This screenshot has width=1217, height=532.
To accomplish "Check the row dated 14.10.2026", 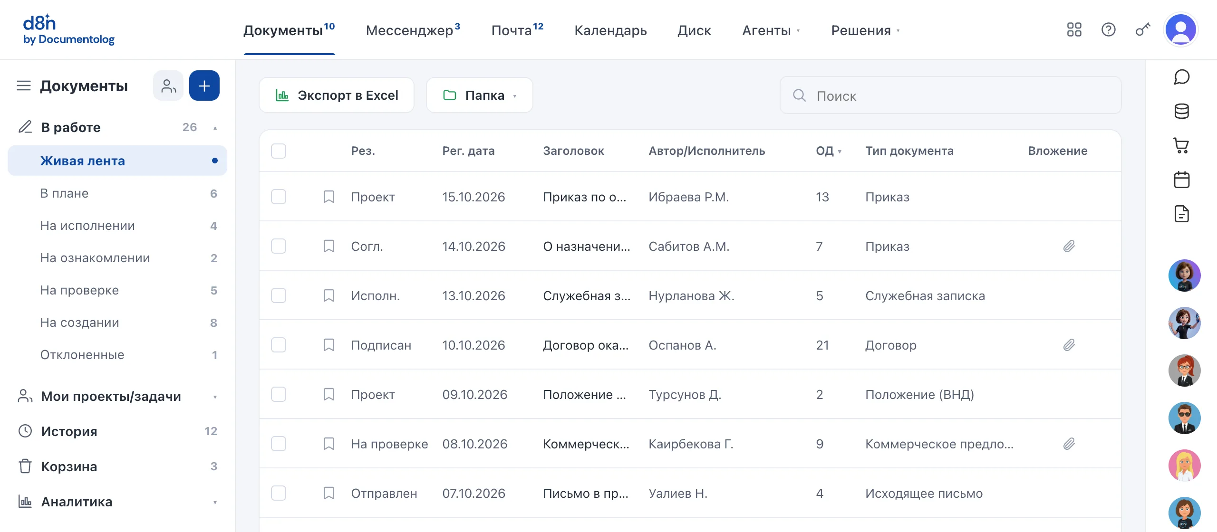I will pyautogui.click(x=279, y=246).
